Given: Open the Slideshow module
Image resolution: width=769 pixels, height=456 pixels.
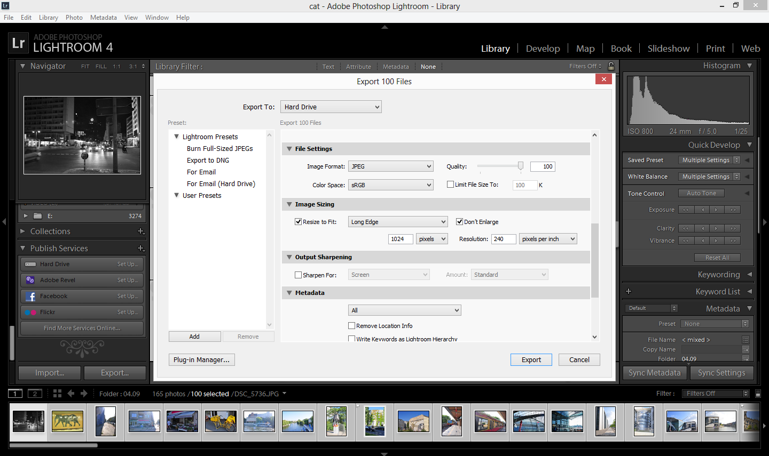Looking at the screenshot, I should coord(669,49).
